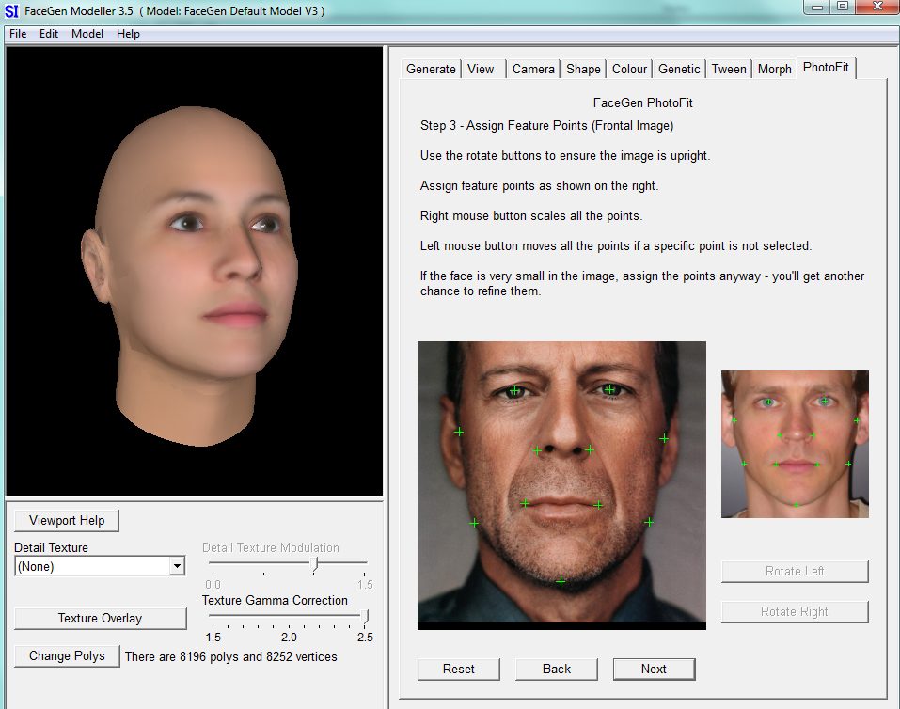This screenshot has width=900, height=709.
Task: Click the frontal reference photo thumbnail
Action: (795, 444)
